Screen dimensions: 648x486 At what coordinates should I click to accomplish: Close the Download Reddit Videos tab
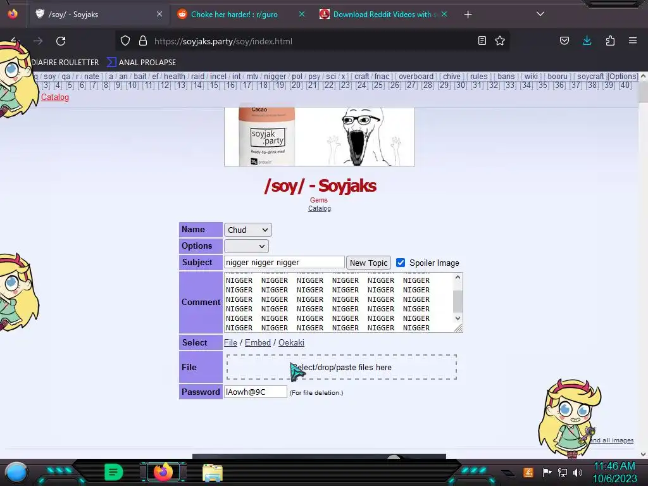444,14
